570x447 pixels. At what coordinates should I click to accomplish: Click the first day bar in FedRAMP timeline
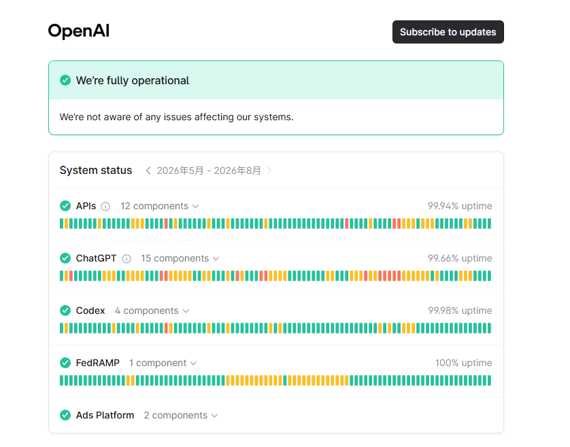pyautogui.click(x=61, y=380)
